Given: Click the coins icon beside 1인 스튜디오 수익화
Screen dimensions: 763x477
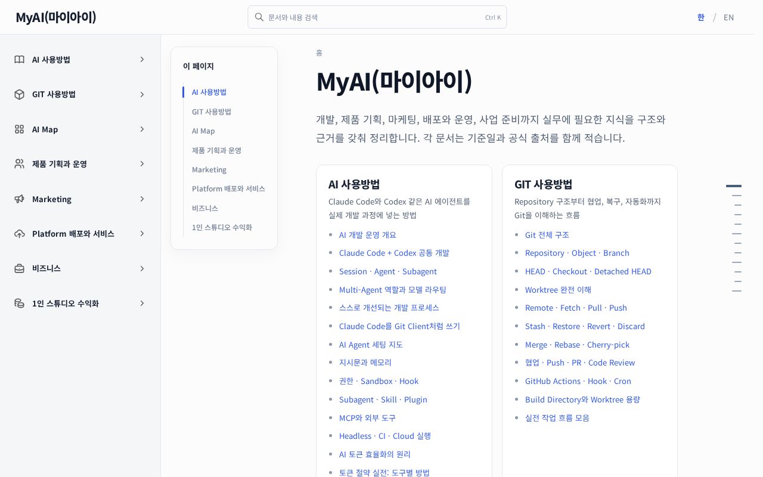Looking at the screenshot, I should (x=20, y=303).
